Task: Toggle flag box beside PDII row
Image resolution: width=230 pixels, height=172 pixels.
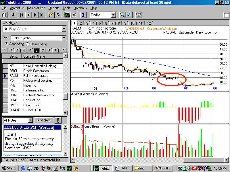Action: [5, 81]
